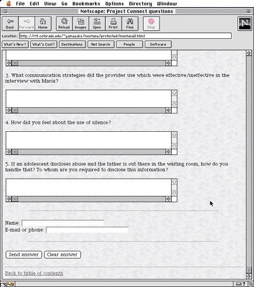This screenshot has width=254, height=287.
Task: Click the E-mail or phone field
Action: pyautogui.click(x=88, y=230)
